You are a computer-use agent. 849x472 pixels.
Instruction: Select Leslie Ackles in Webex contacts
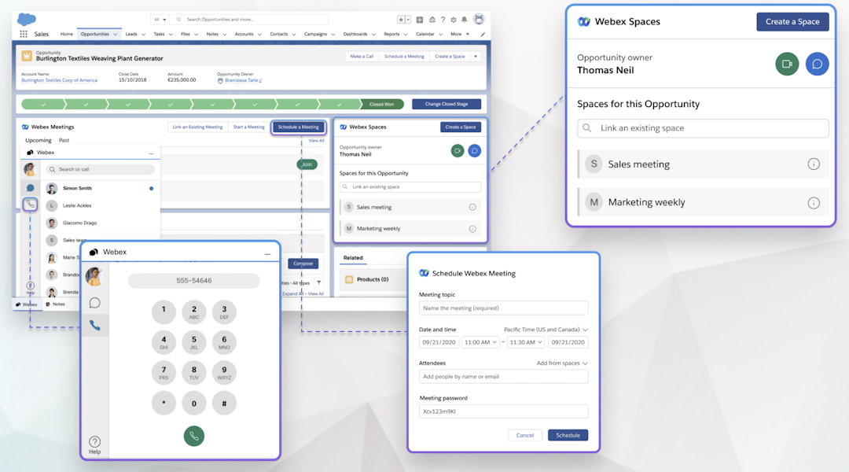click(100, 205)
